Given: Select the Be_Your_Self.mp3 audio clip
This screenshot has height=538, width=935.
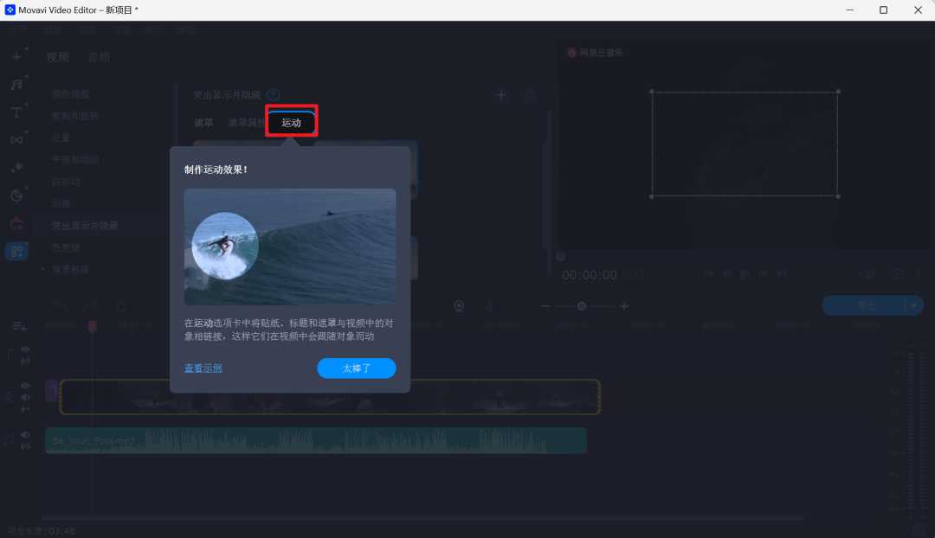Looking at the screenshot, I should pos(316,440).
